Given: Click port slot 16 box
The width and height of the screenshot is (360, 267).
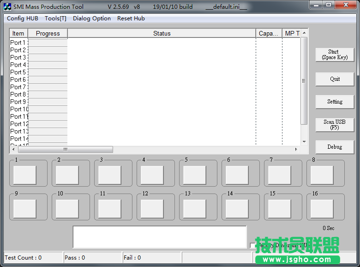Looking at the screenshot, I should (x=322, y=209).
